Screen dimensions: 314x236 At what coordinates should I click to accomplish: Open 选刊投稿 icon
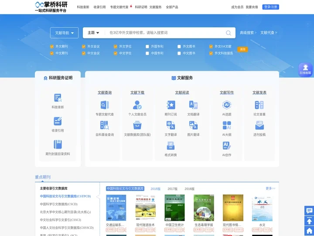click(259, 125)
